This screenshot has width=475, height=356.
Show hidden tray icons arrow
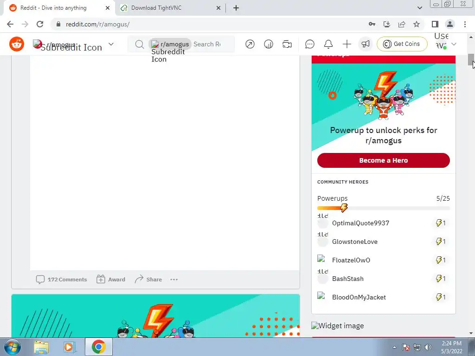pyautogui.click(x=394, y=347)
